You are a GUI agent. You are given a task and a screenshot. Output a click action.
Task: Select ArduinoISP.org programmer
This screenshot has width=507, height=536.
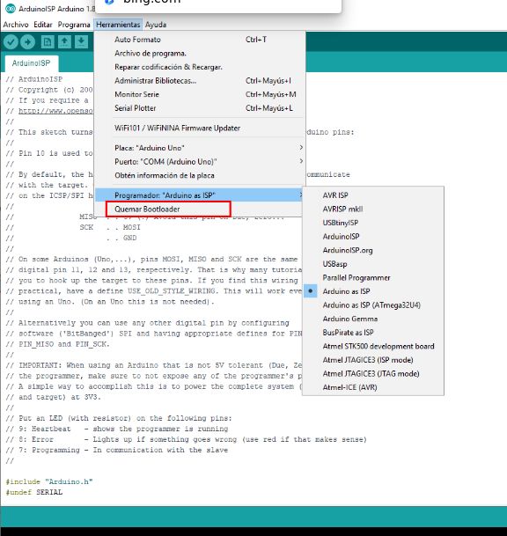pyautogui.click(x=373, y=250)
